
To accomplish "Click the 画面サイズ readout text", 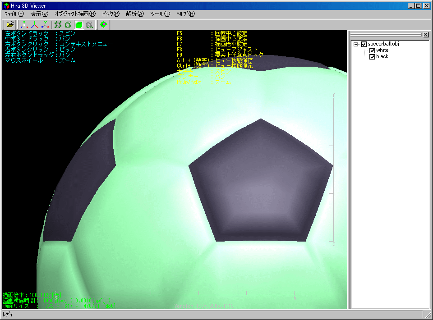I will (59, 306).
